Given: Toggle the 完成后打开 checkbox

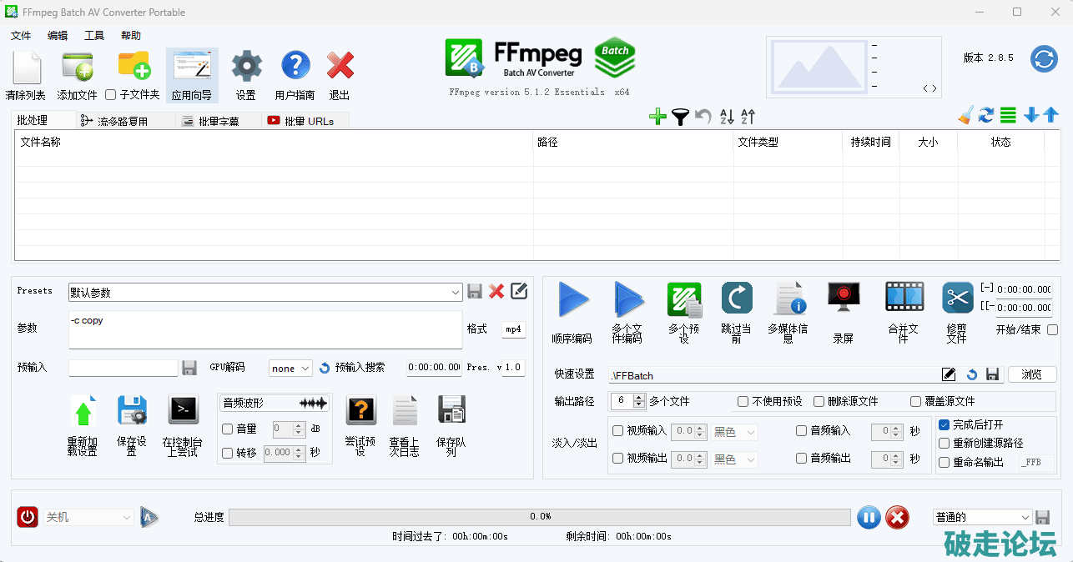Looking at the screenshot, I should (945, 425).
